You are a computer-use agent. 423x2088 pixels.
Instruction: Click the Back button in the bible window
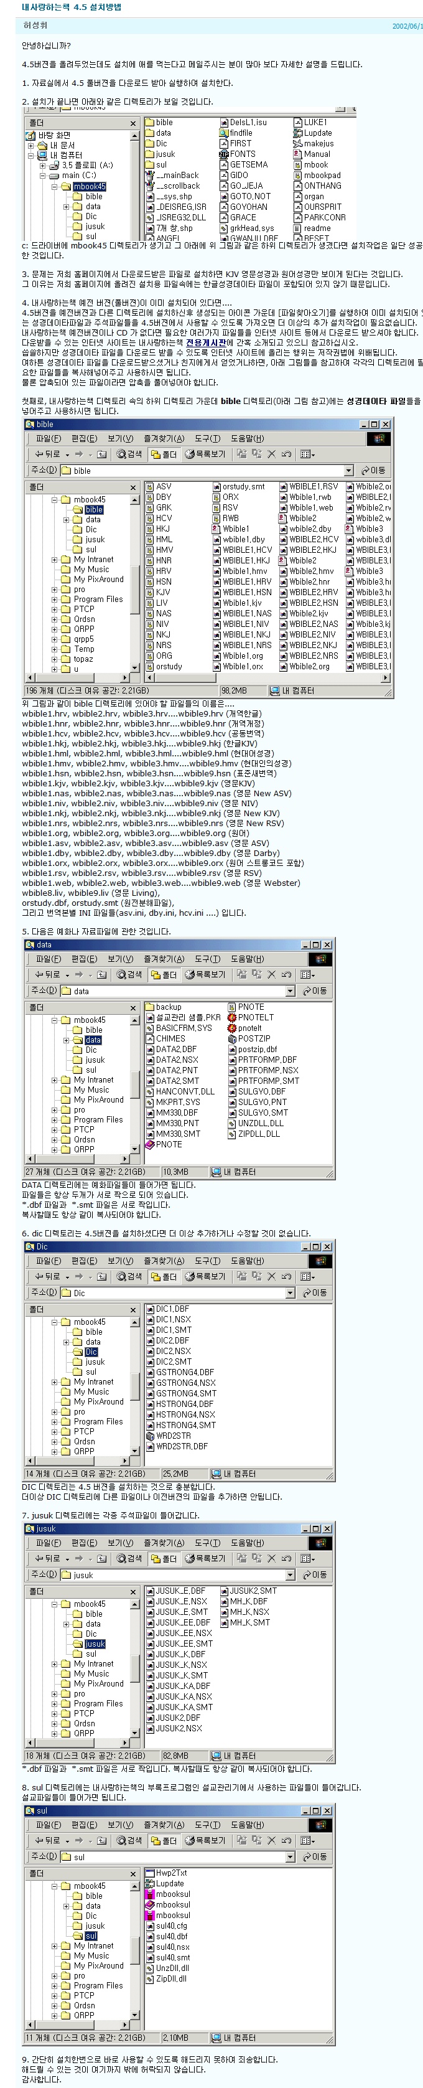(47, 454)
